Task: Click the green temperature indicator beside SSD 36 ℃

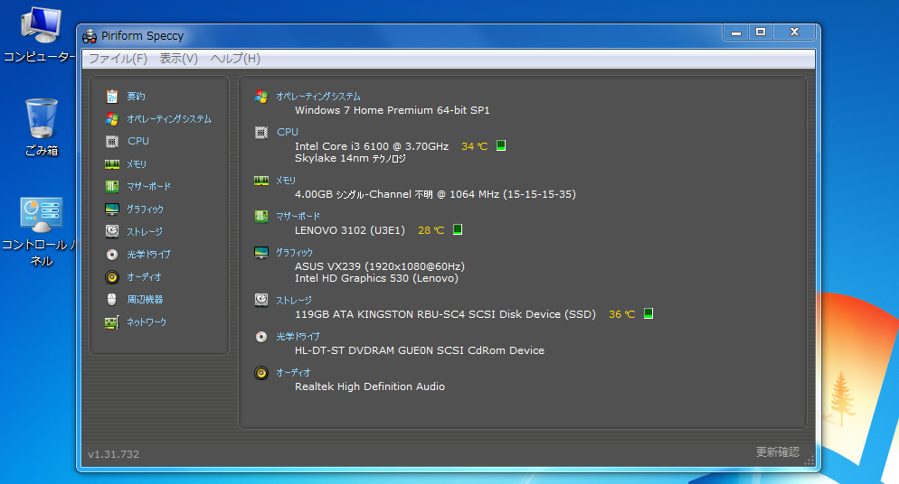Action: [x=648, y=313]
